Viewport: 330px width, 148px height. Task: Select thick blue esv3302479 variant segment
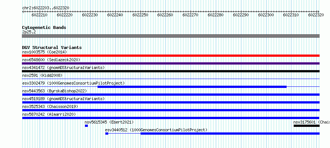click(x=192, y=87)
